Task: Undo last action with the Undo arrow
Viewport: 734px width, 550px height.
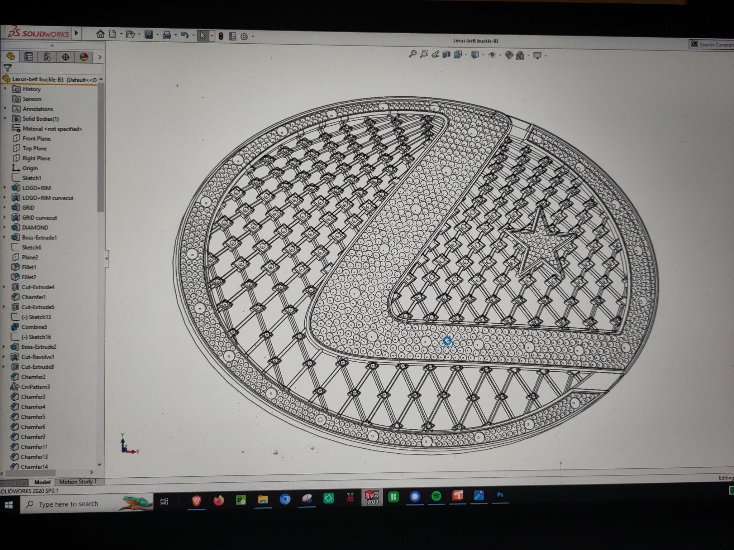Action: pos(185,35)
